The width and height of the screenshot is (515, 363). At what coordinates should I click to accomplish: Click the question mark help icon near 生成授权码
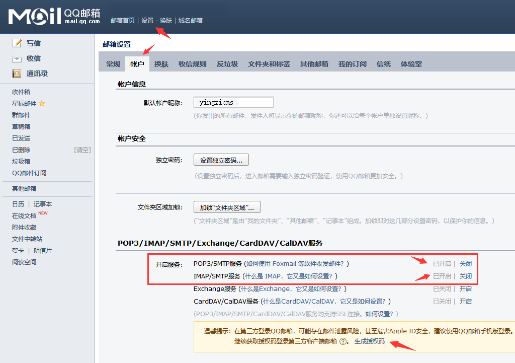[x=343, y=341]
